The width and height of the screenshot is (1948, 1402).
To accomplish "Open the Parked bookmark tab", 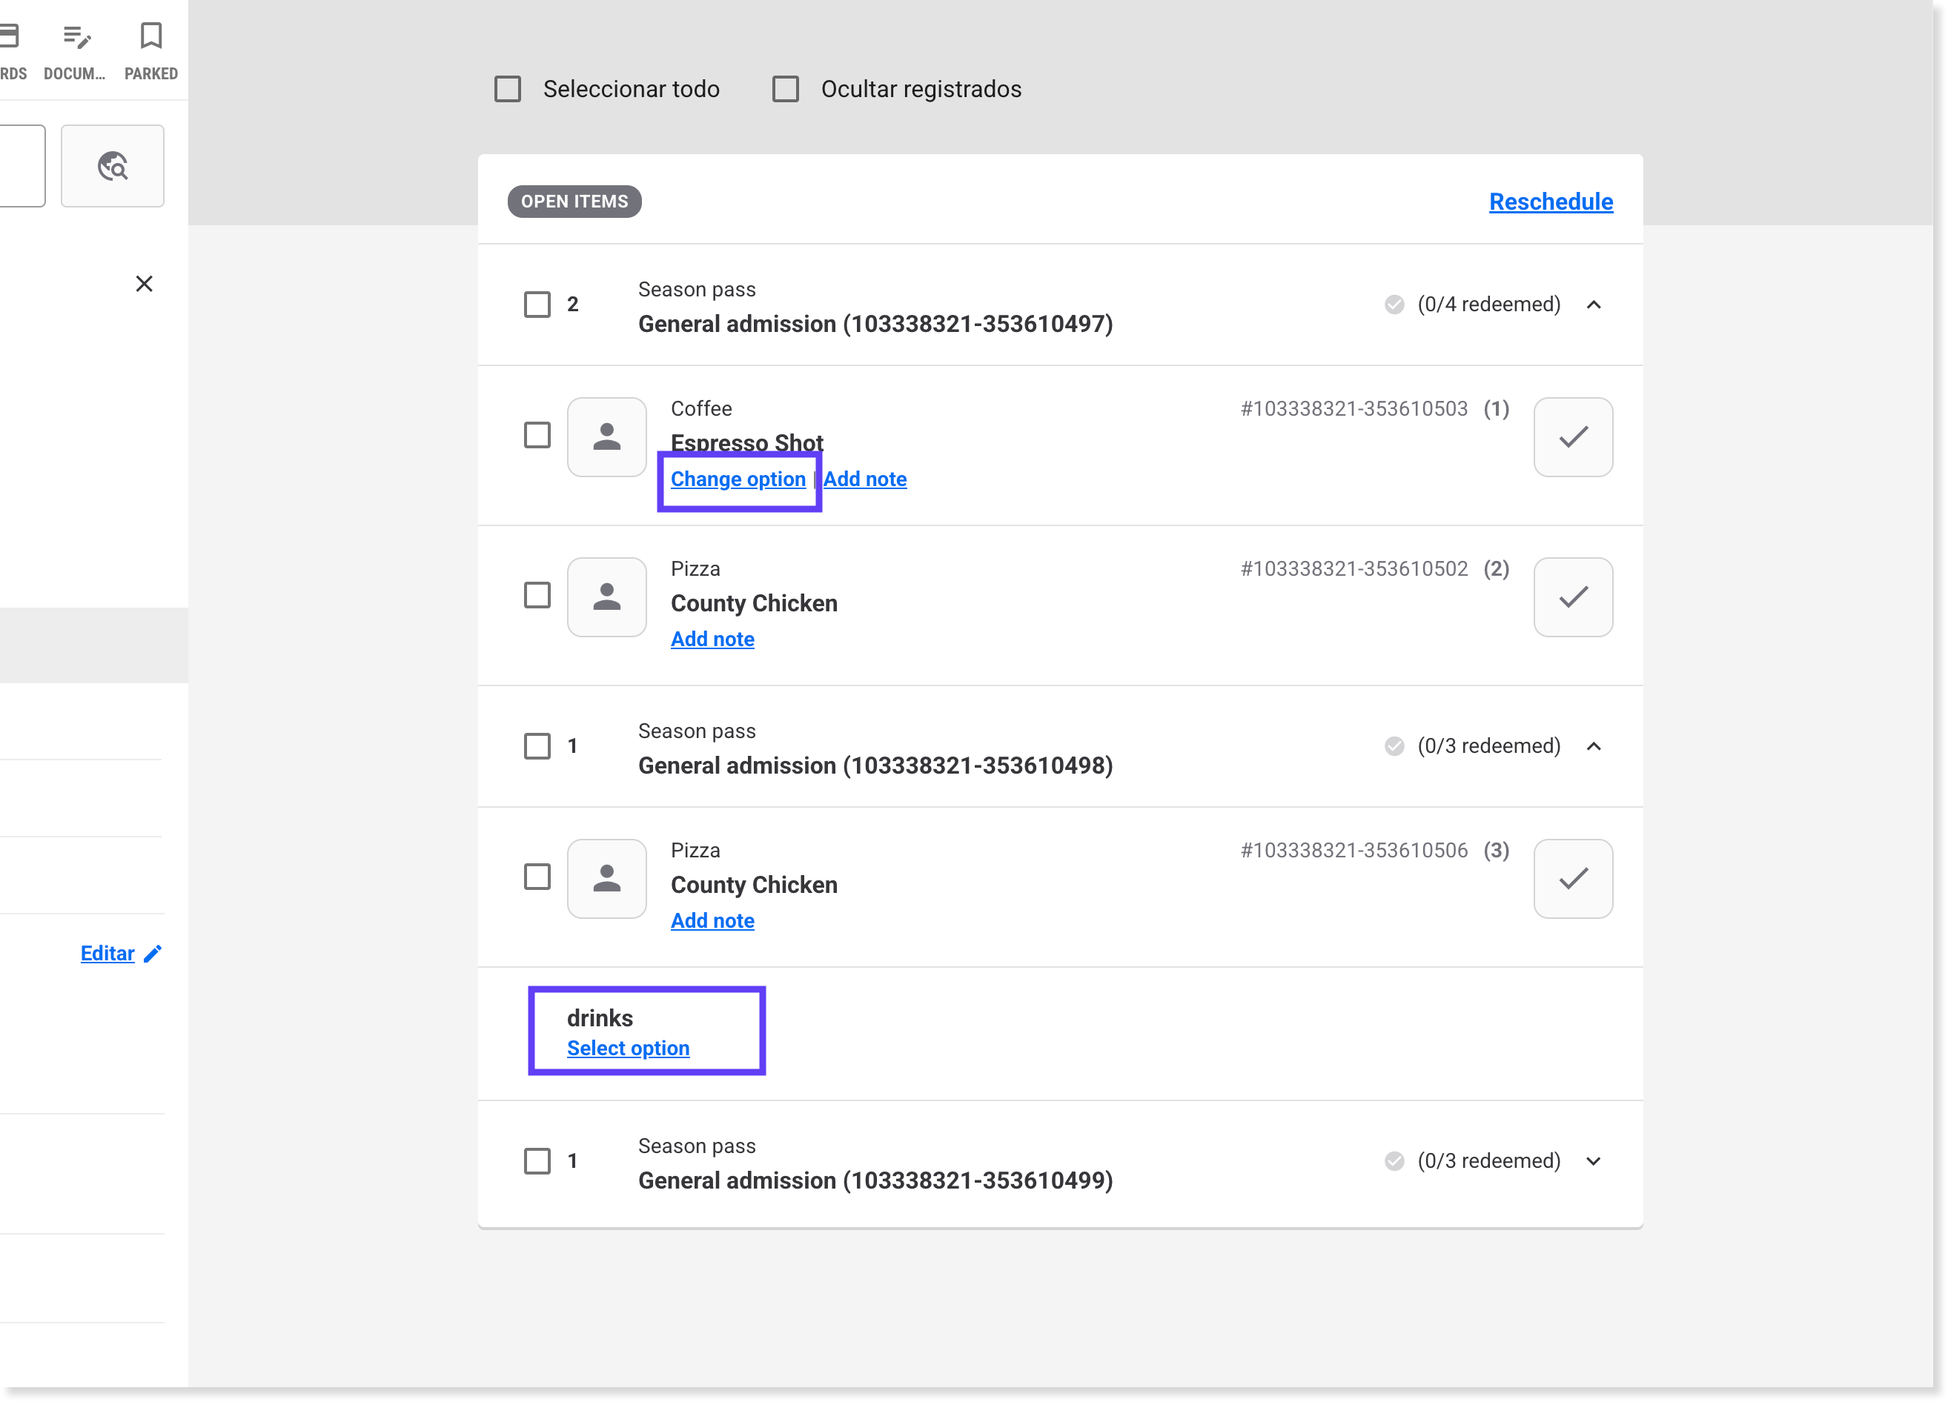I will [151, 50].
